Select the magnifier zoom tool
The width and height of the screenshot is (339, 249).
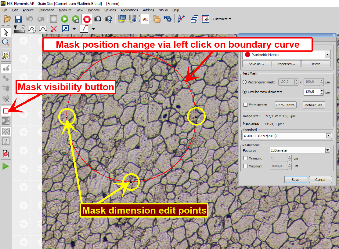6,42
